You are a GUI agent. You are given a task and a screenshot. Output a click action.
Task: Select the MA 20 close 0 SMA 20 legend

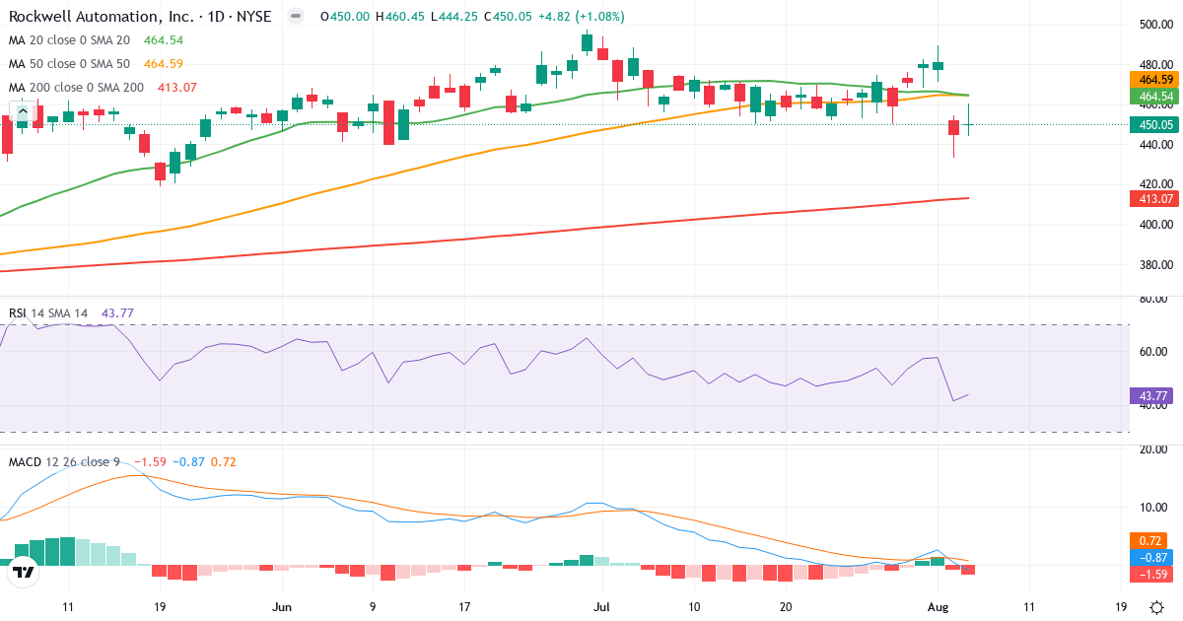click(69, 40)
